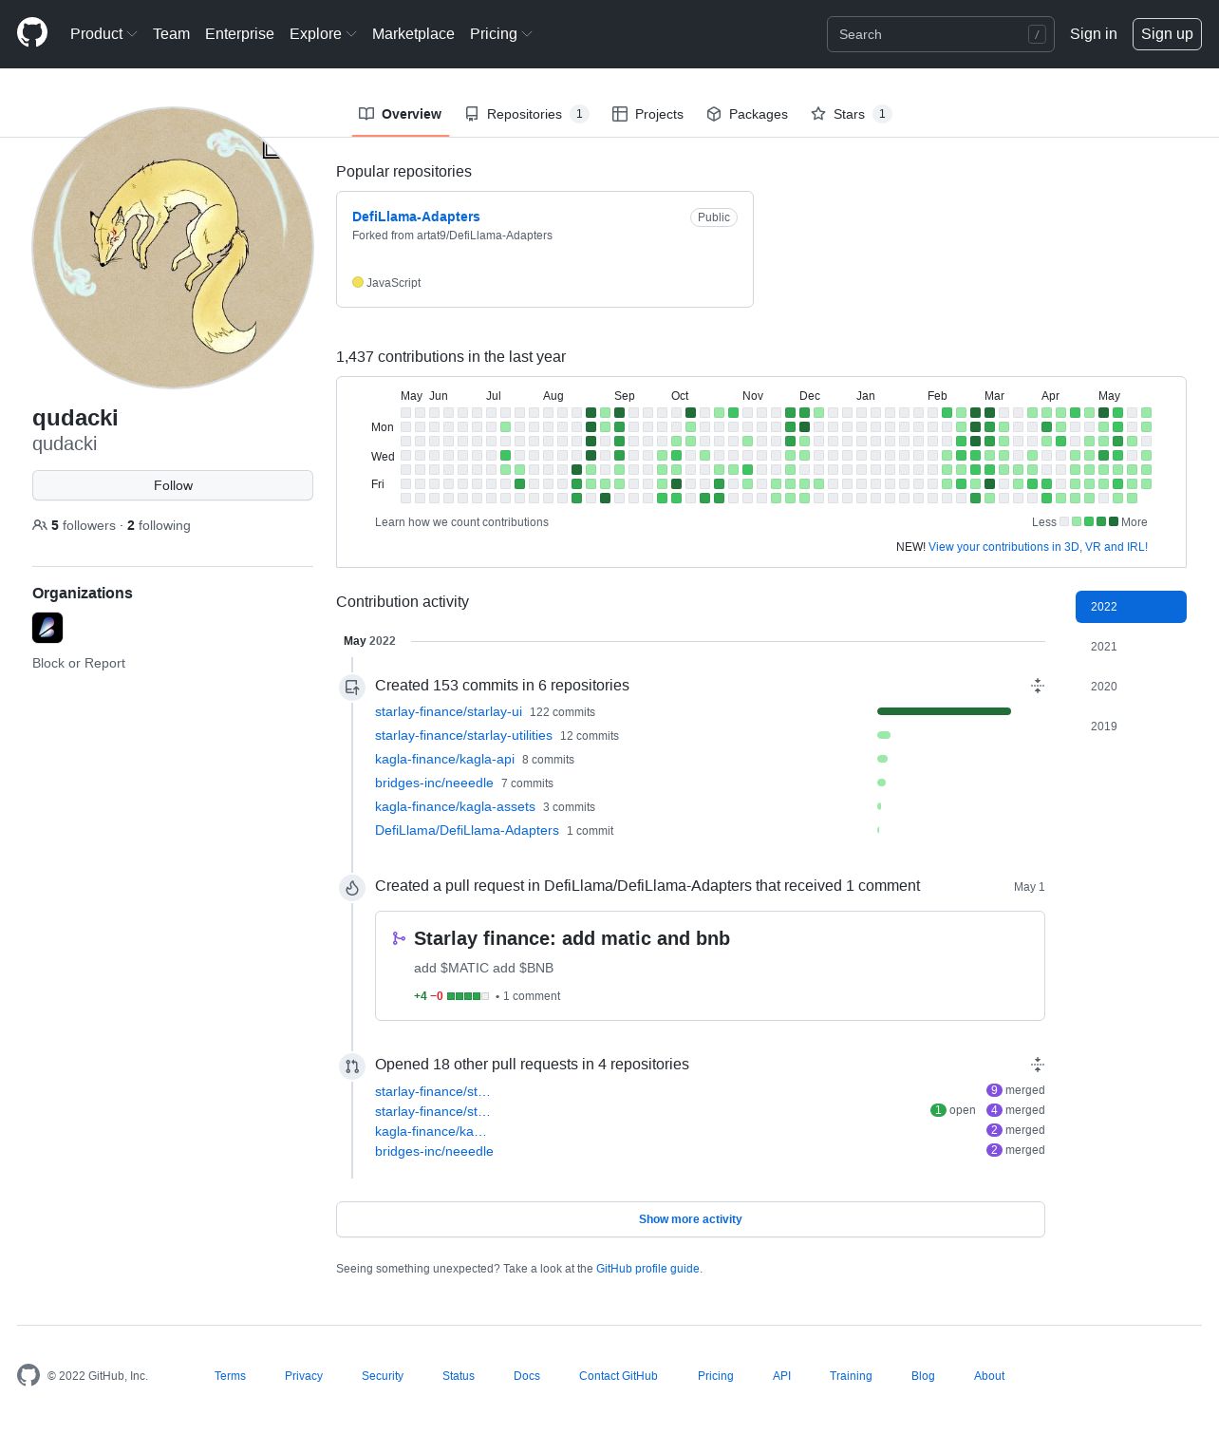Click the 122 commits text
This screenshot has height=1434, width=1219.
click(x=562, y=712)
